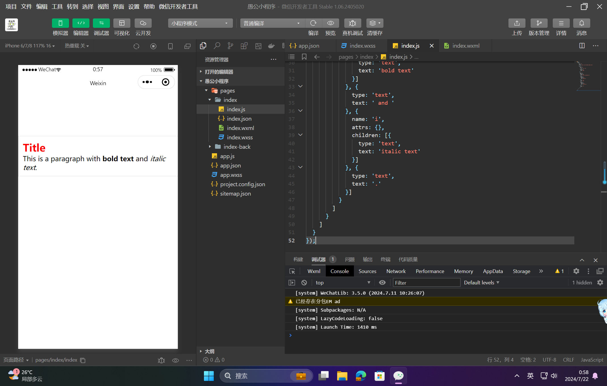Click the clear console icon
607x386 pixels.
(304, 282)
